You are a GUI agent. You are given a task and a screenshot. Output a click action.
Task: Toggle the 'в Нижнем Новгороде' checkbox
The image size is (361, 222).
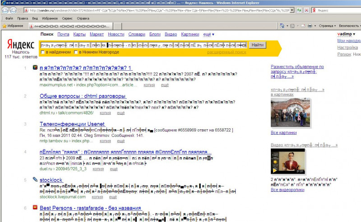pos(76,52)
